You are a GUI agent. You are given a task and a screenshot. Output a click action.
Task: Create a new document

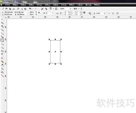click(3, 9)
